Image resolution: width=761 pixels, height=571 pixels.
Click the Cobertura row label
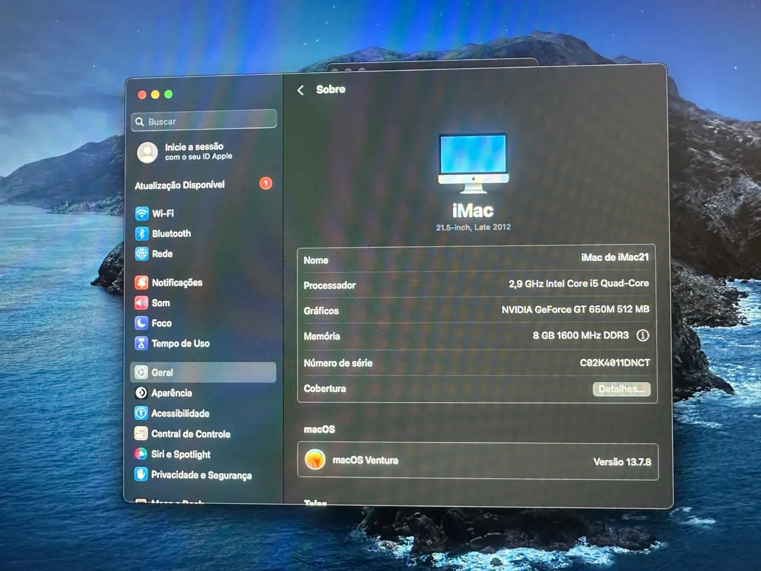[x=325, y=388]
